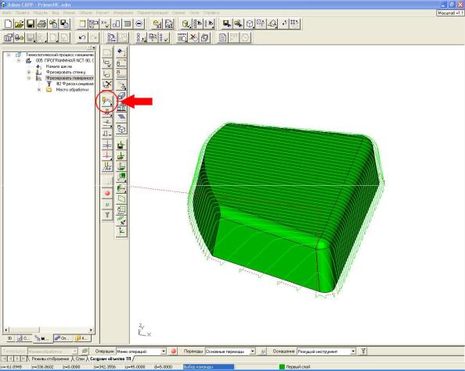The image size is (465, 371).
Task: Click the funnel filter icon in vertical toolbar
Action: [107, 215]
